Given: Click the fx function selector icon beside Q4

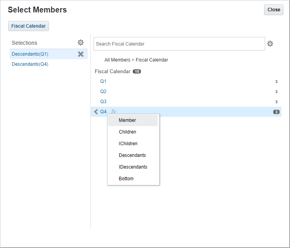Looking at the screenshot, I should tap(114, 111).
